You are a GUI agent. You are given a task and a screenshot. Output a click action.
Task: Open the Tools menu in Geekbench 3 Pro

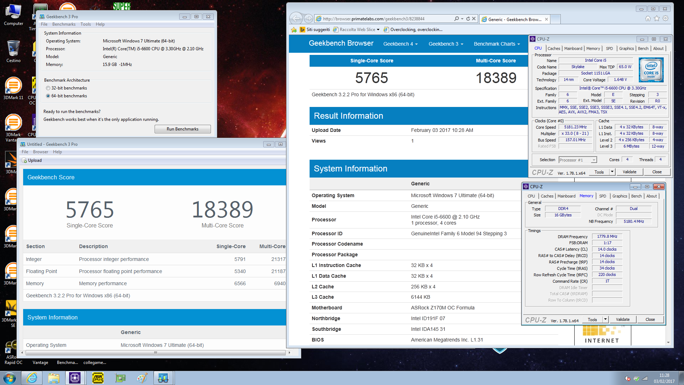(85, 24)
